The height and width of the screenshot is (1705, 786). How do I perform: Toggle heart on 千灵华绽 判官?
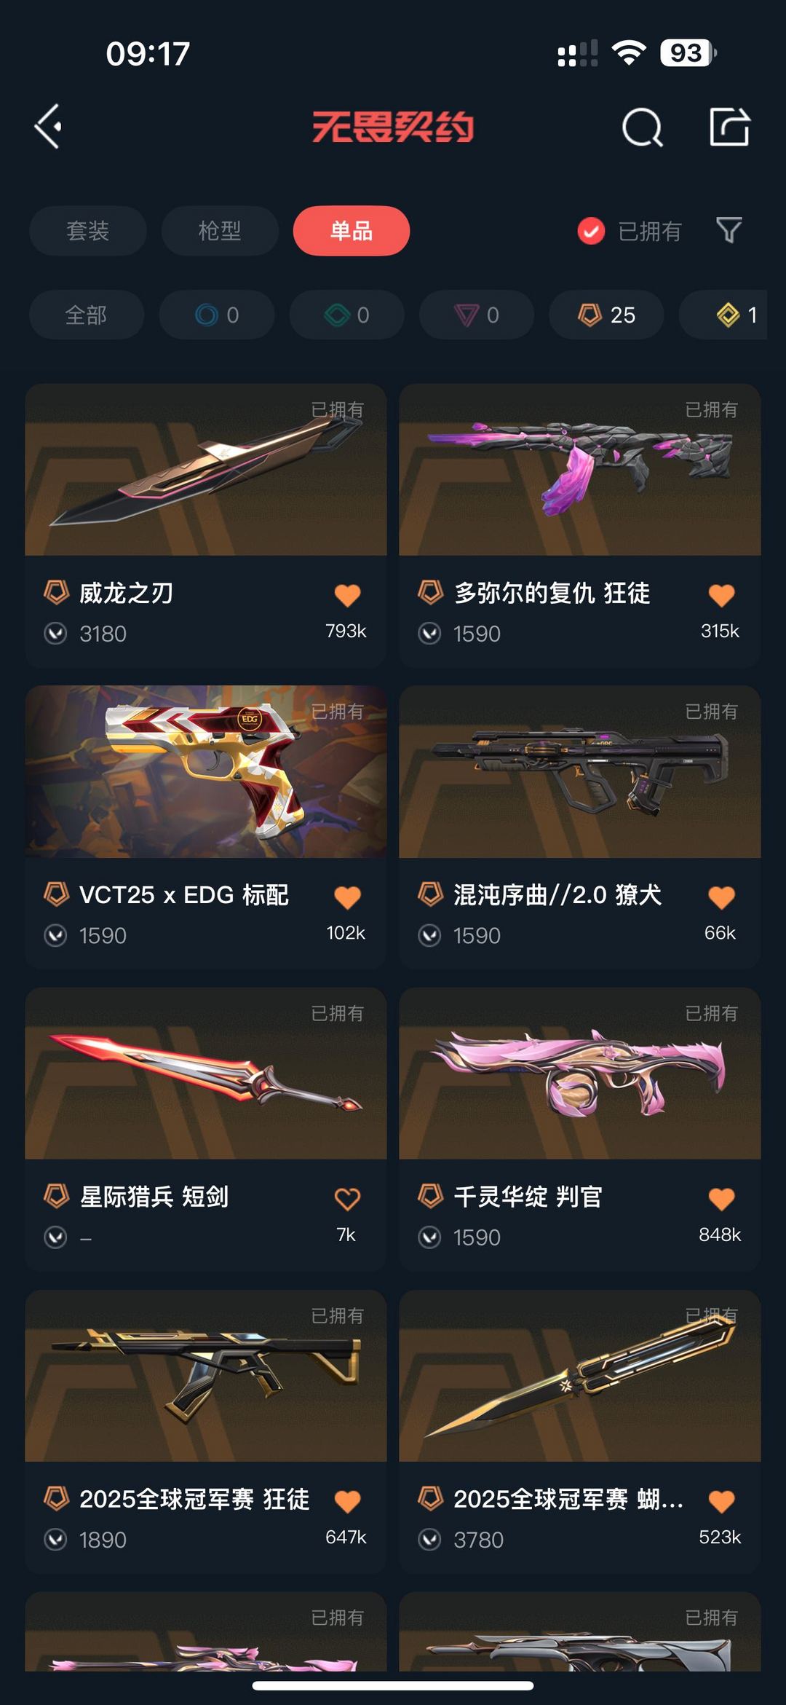(721, 1199)
